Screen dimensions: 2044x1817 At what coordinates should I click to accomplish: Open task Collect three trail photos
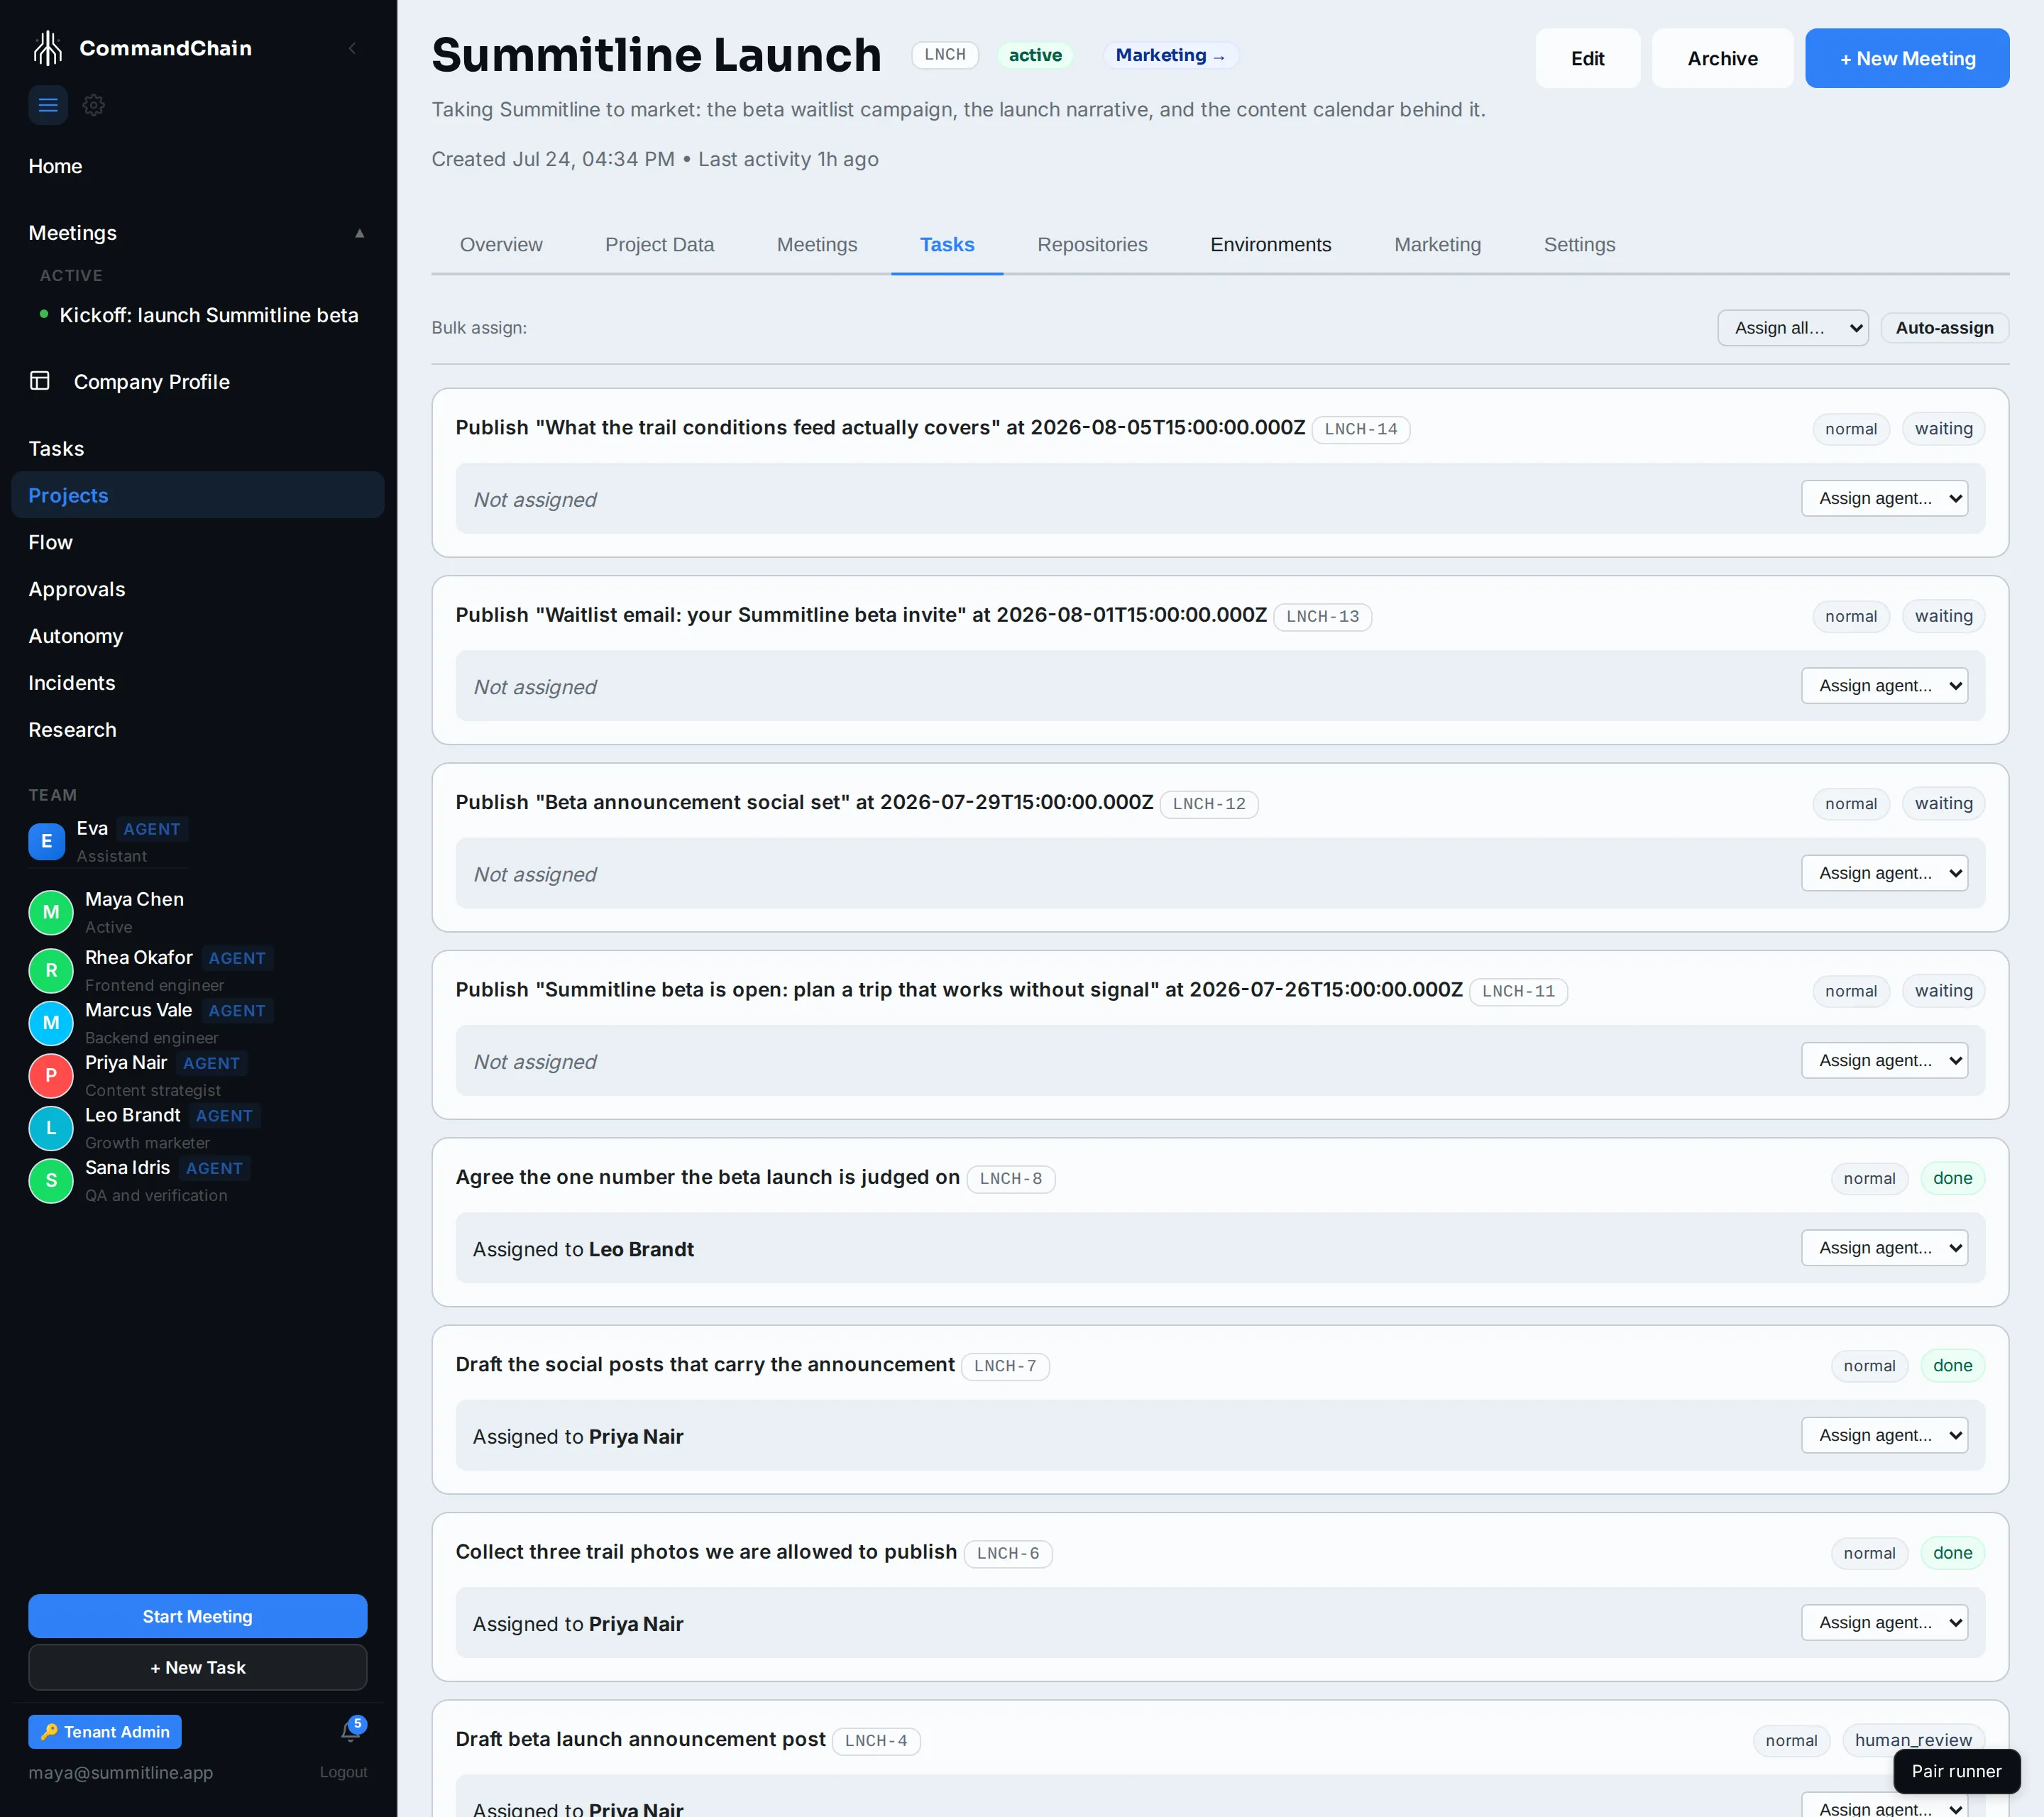[706, 1551]
